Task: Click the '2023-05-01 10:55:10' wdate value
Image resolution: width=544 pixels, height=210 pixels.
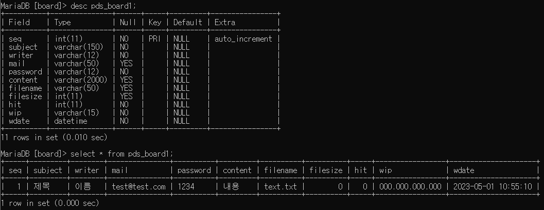Action: (x=493, y=187)
